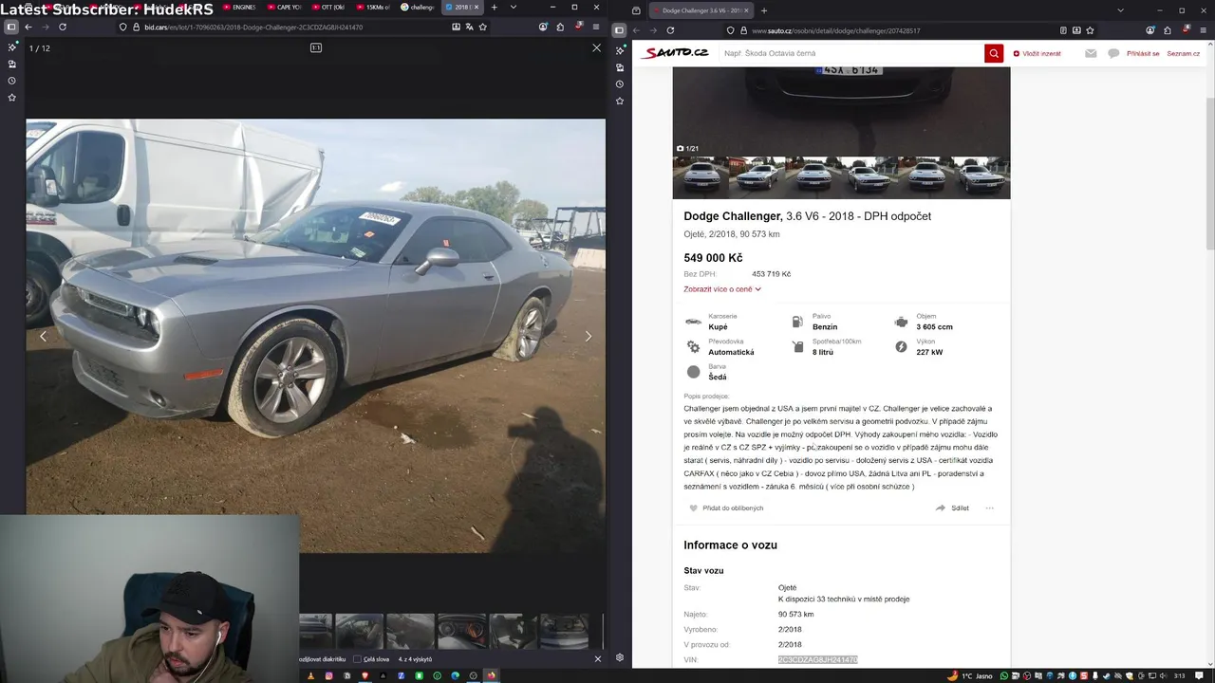1215x683 pixels.
Task: Click 'Přidat do oblíbených' heart button
Action: coord(726,508)
